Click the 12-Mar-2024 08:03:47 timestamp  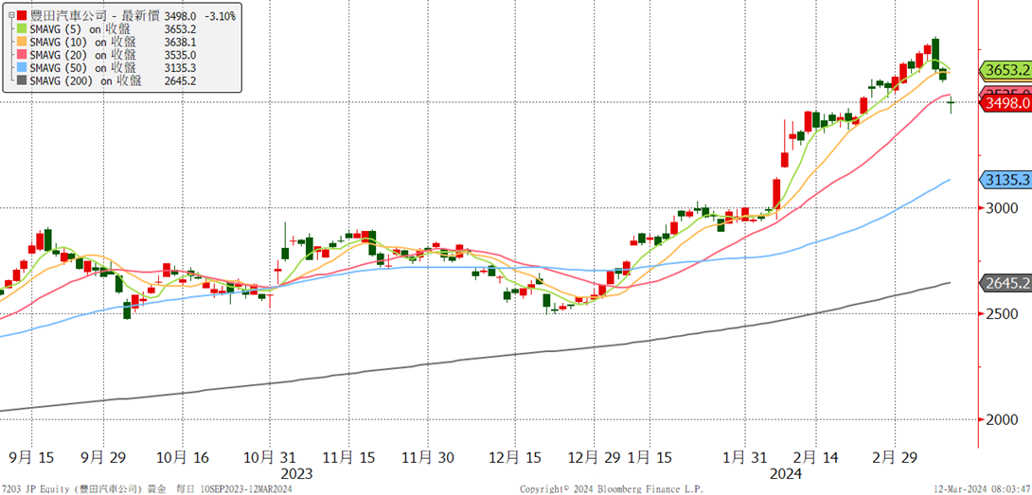(x=983, y=489)
